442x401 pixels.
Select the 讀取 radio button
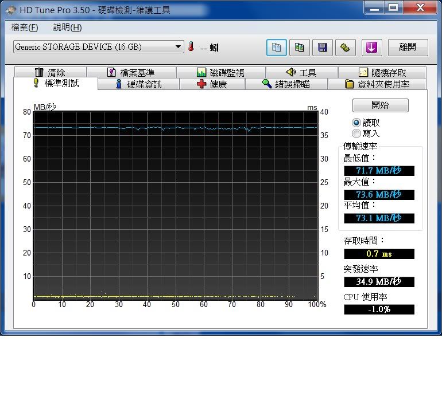coord(356,123)
